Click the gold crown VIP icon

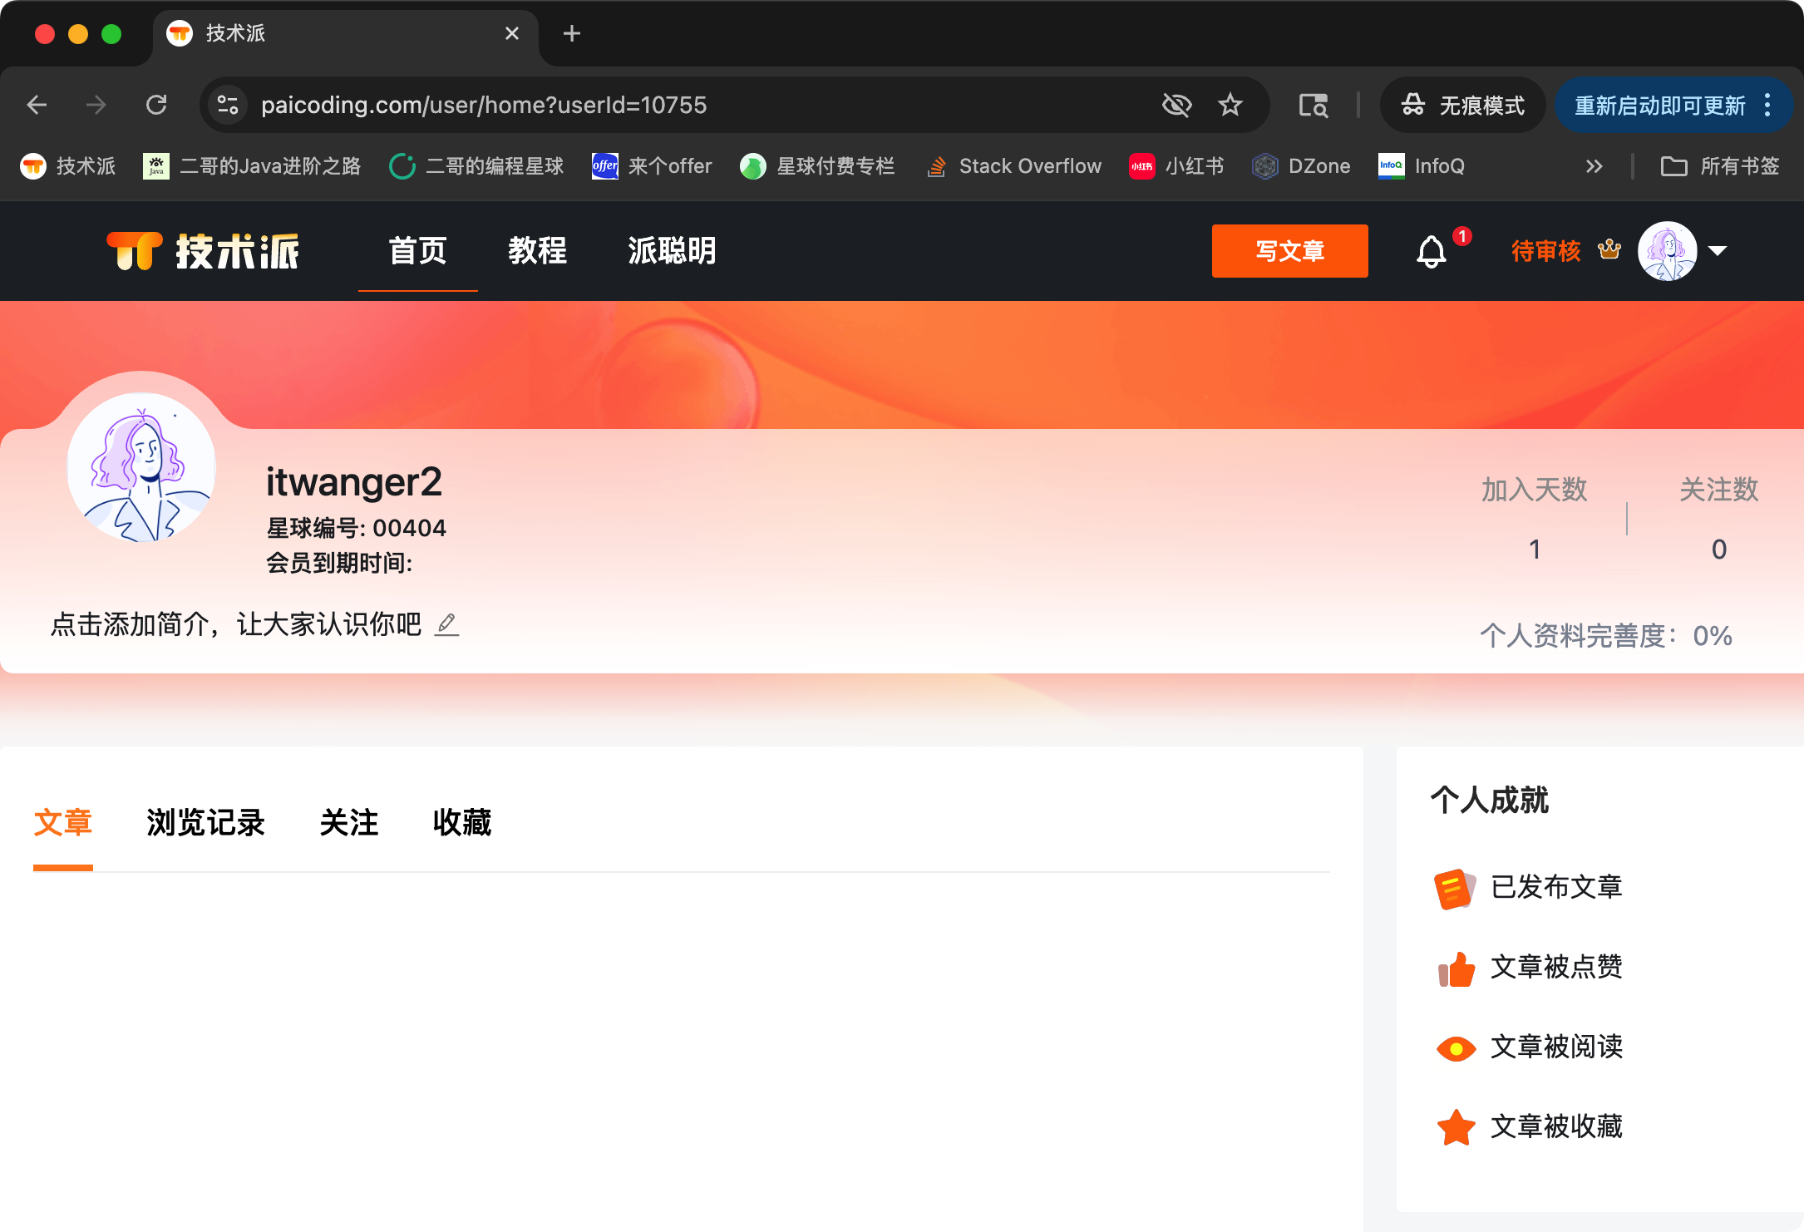(1609, 249)
